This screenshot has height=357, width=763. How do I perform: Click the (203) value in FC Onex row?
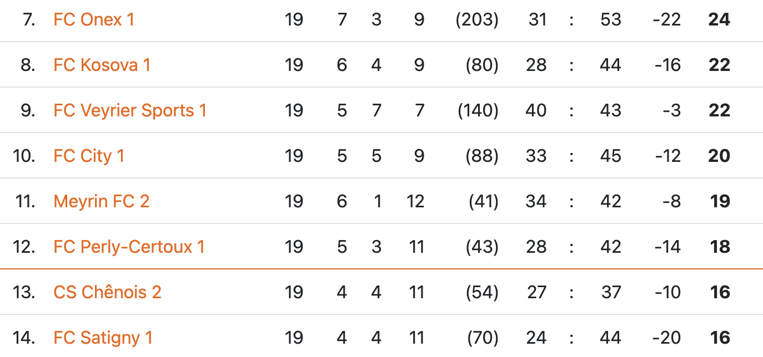[477, 20]
